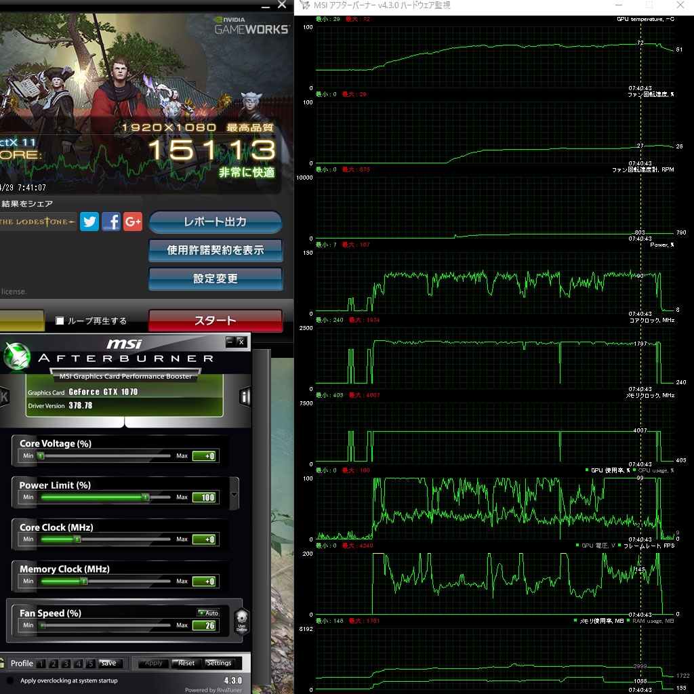Viewport: 694px width, 694px height.
Task: Toggle the Fan Speed Auto button
Action: click(208, 613)
